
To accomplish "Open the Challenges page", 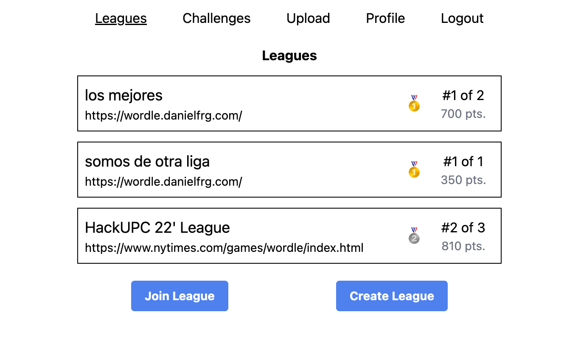I will click(216, 18).
